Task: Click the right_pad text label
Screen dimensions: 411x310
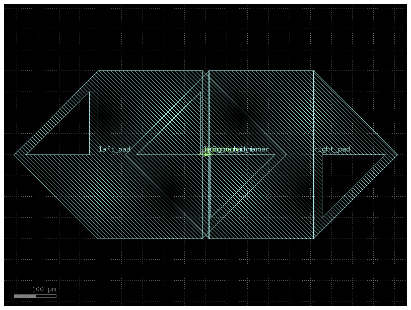Action: pos(331,149)
